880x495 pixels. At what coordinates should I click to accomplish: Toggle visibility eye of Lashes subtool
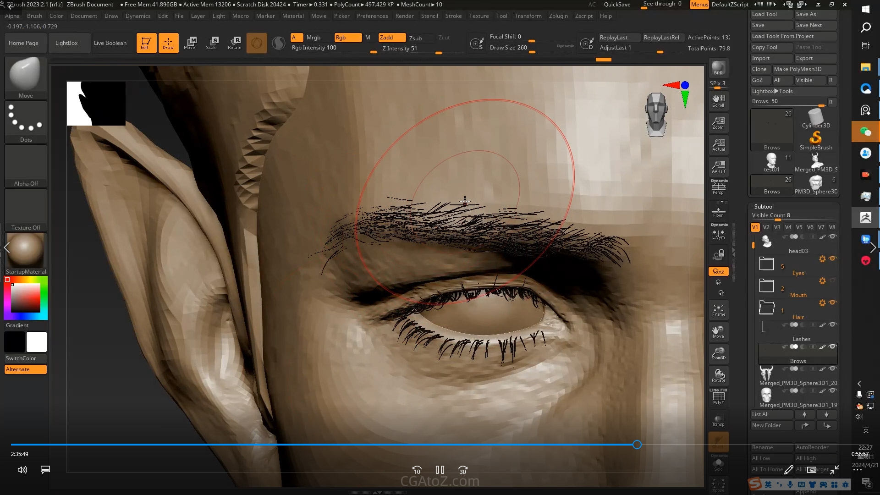pyautogui.click(x=833, y=325)
